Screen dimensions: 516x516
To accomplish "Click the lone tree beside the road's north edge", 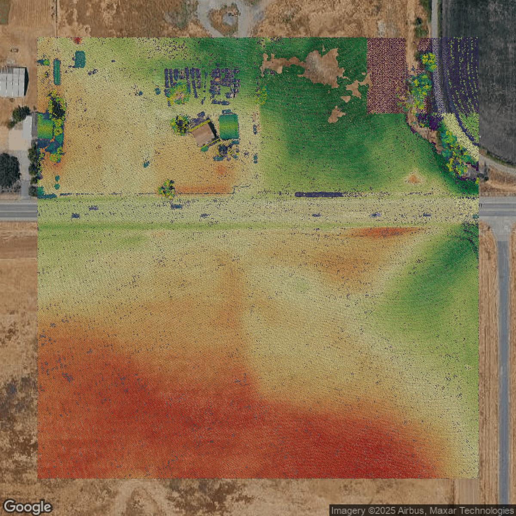I will click(x=167, y=188).
